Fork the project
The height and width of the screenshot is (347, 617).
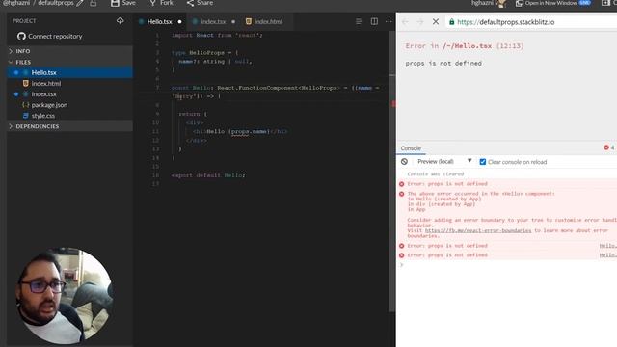pos(161,3)
